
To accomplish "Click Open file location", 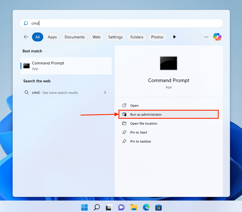I will coord(143,124).
